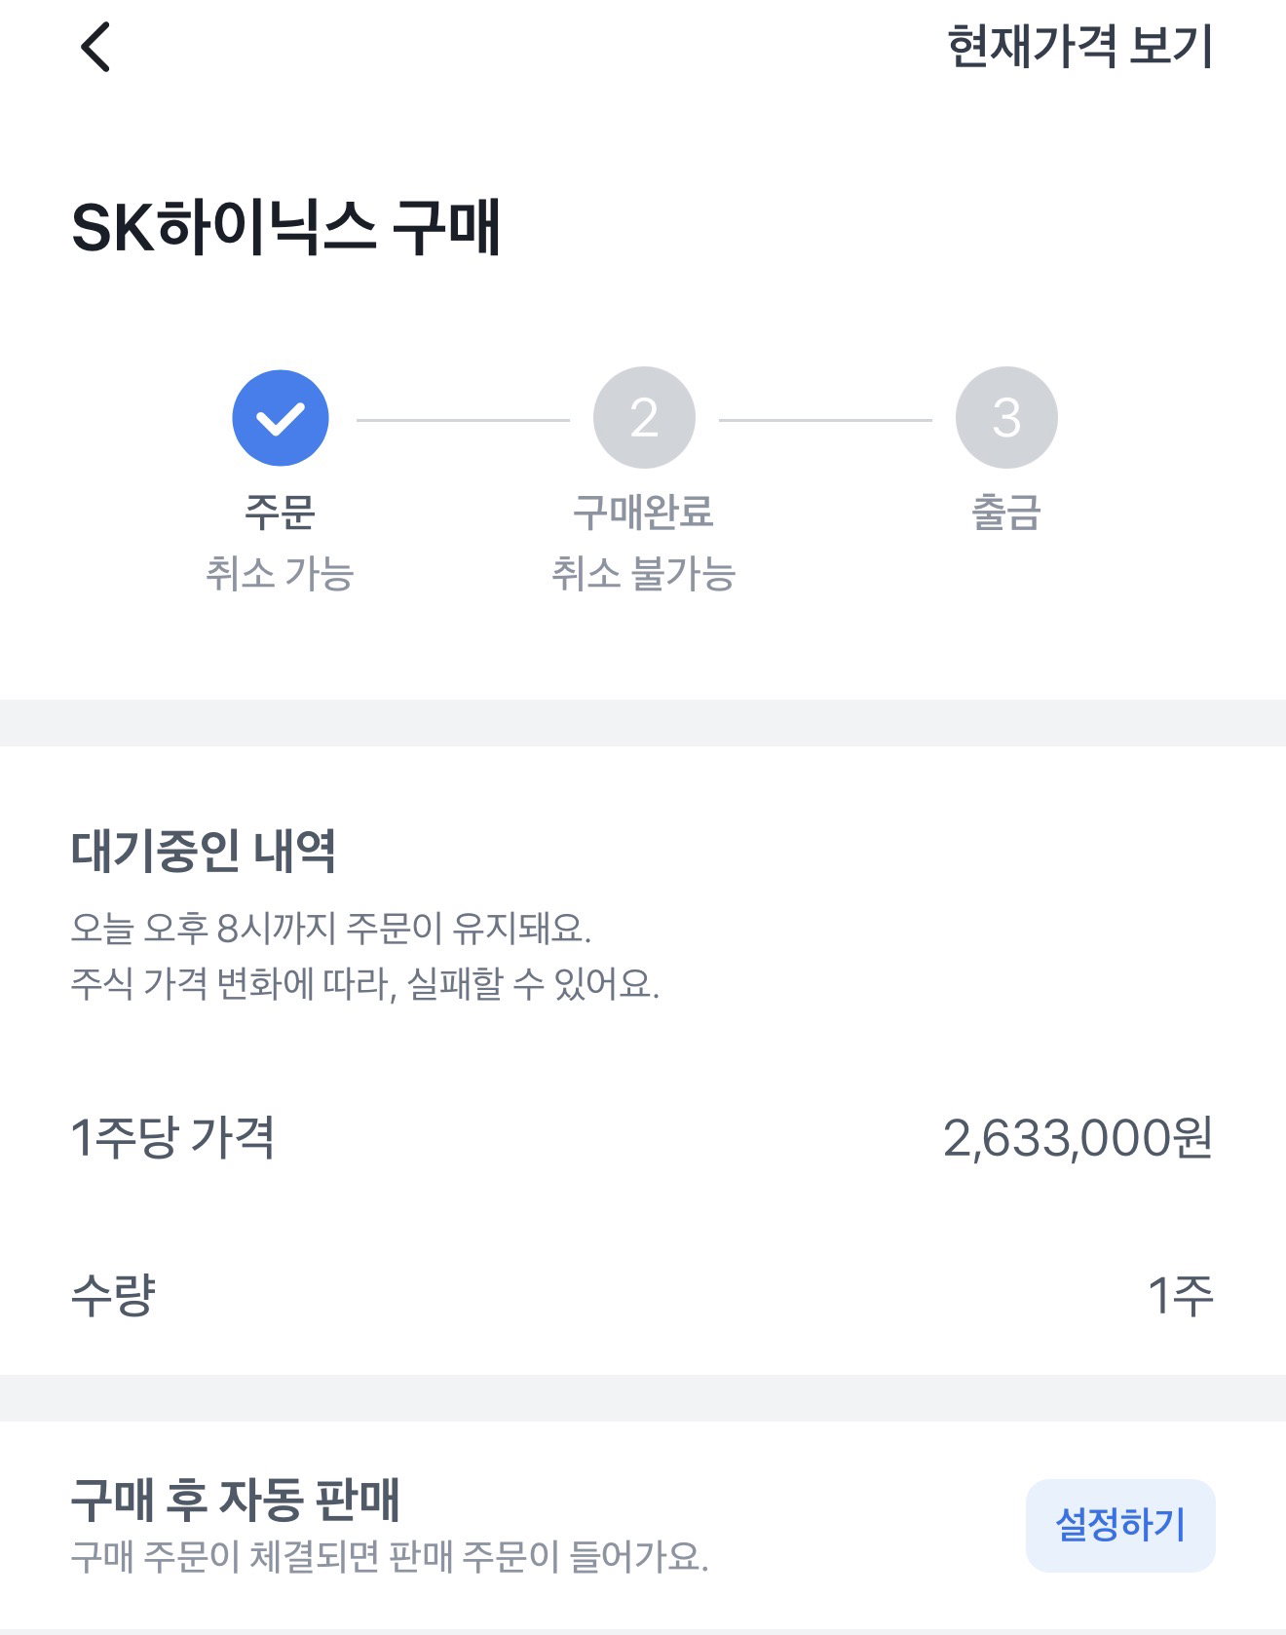Select step 2 circle 구매완료
The width and height of the screenshot is (1286, 1635).
point(644,418)
